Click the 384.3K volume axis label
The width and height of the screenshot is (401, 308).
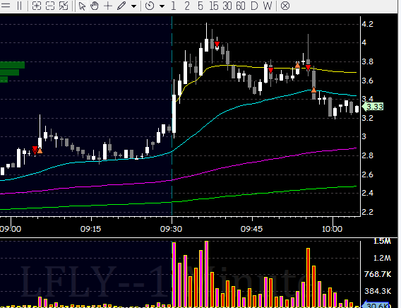coord(378,291)
